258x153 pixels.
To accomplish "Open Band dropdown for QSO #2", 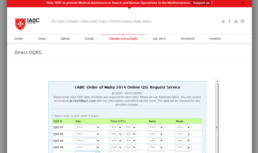I will point(156,134).
